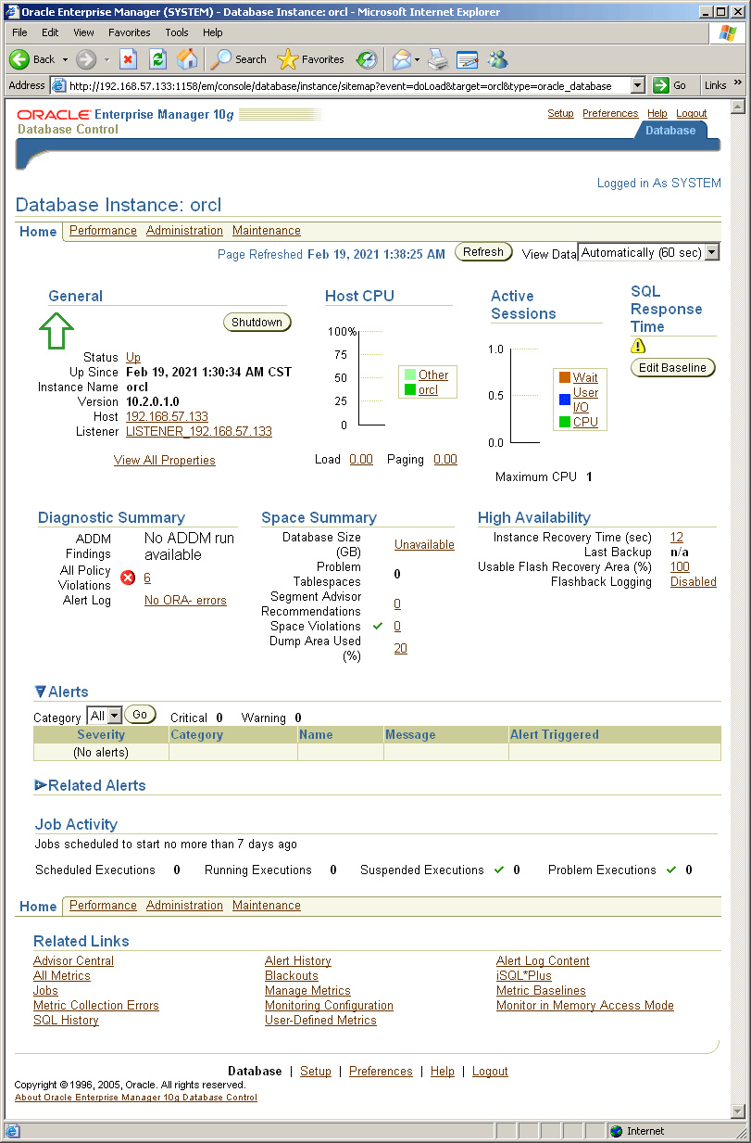Expand the Related Alerts section
This screenshot has height=1143, width=751.
[41, 785]
